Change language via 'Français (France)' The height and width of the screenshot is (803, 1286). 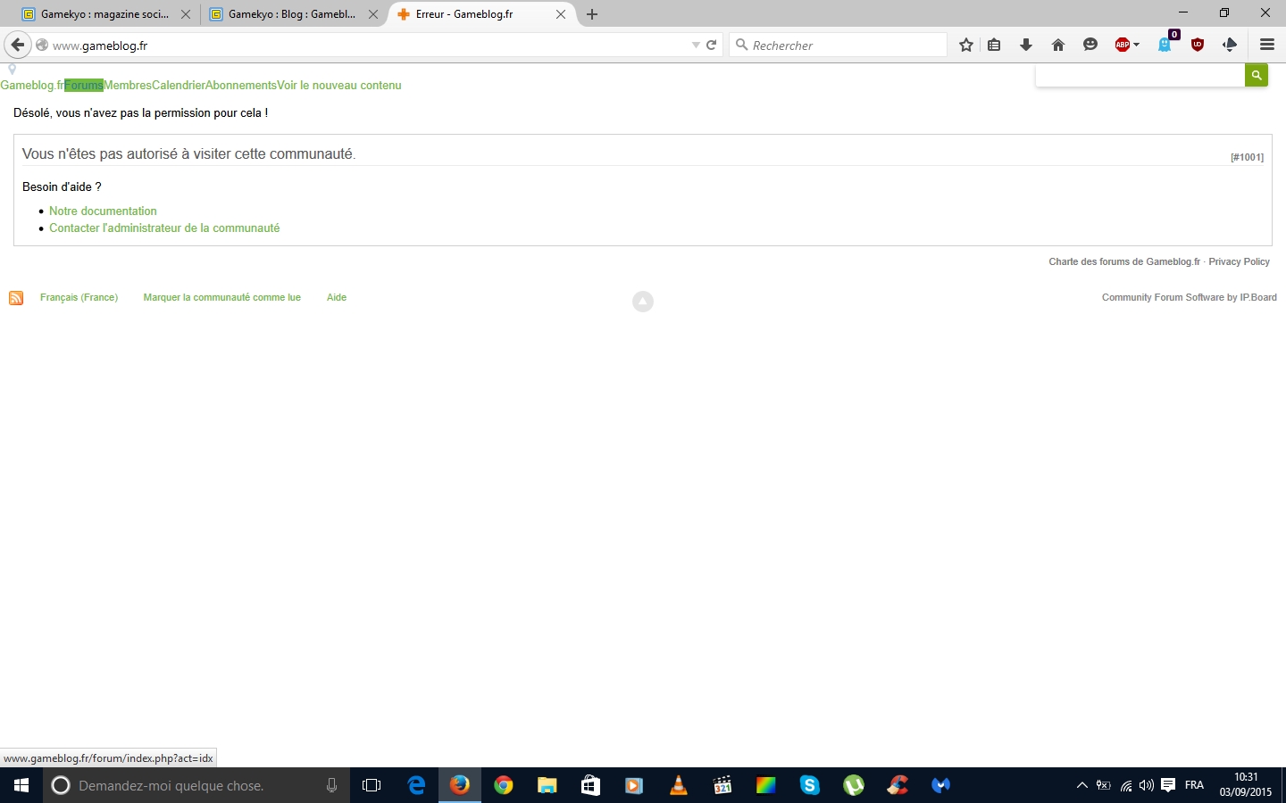point(79,298)
